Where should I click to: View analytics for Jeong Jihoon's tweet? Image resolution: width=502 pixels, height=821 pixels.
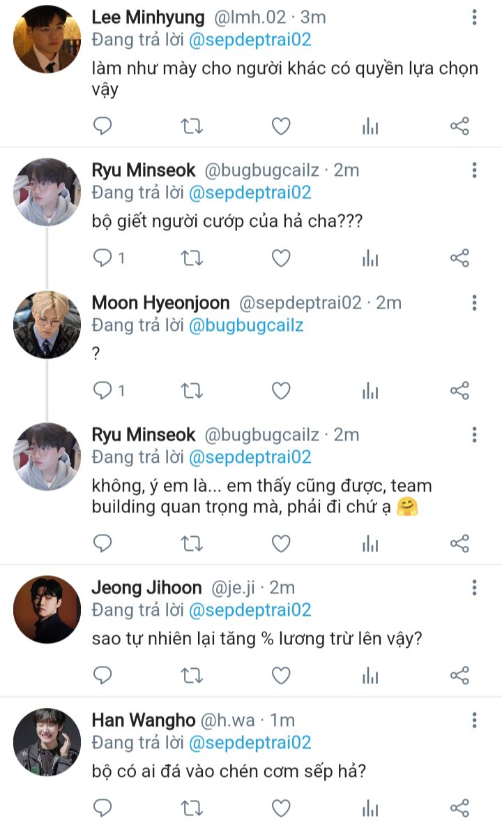[x=370, y=675]
